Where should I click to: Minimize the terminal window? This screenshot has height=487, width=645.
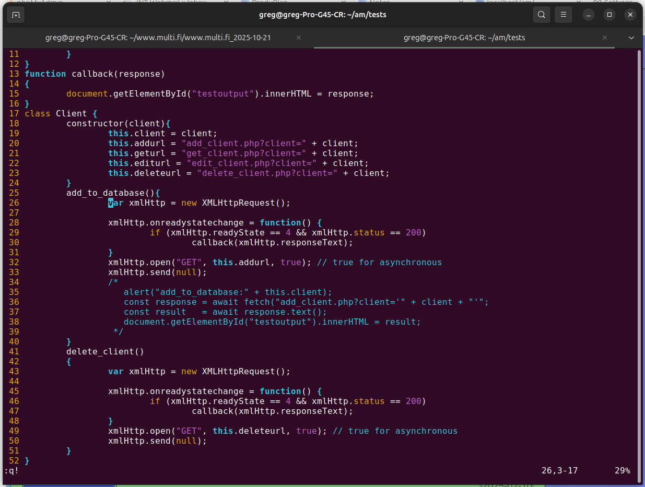[x=589, y=15]
